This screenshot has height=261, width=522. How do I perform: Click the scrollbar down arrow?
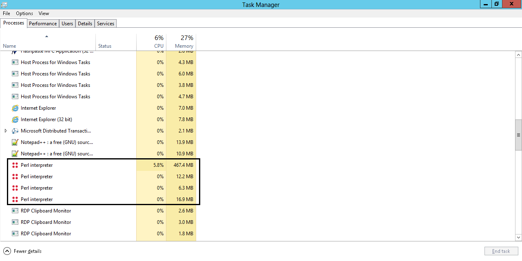click(518, 237)
